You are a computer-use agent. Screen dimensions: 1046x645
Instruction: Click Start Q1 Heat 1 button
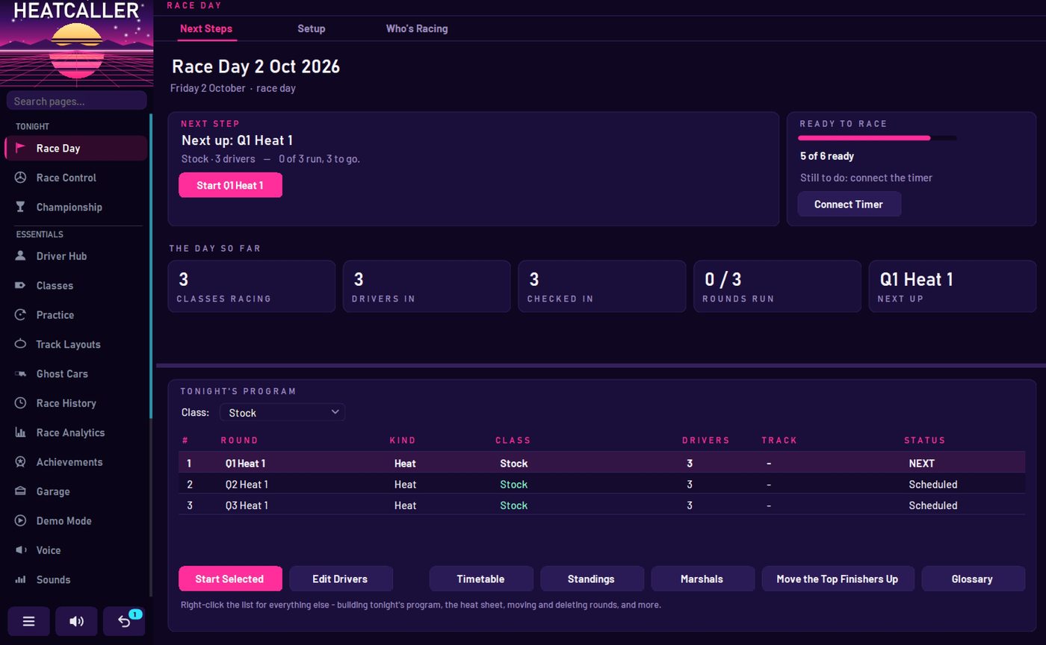point(230,185)
